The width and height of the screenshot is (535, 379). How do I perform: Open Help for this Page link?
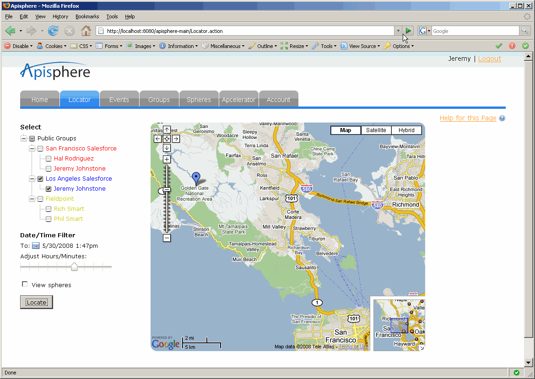[x=468, y=118]
